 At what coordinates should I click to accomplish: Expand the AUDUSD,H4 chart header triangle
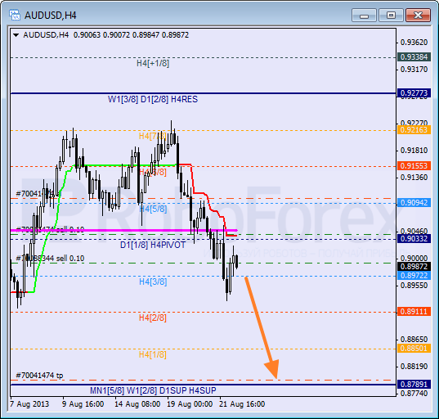16,35
